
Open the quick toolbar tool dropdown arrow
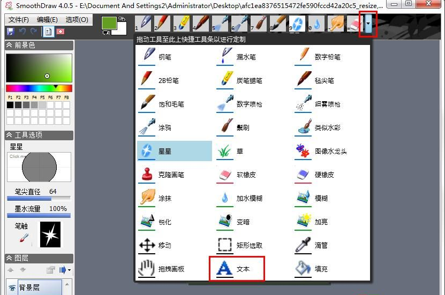pyautogui.click(x=368, y=25)
